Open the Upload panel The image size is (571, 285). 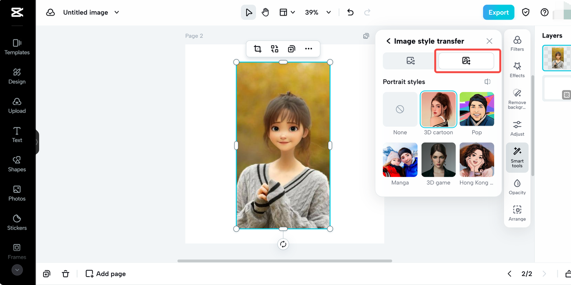(x=17, y=105)
